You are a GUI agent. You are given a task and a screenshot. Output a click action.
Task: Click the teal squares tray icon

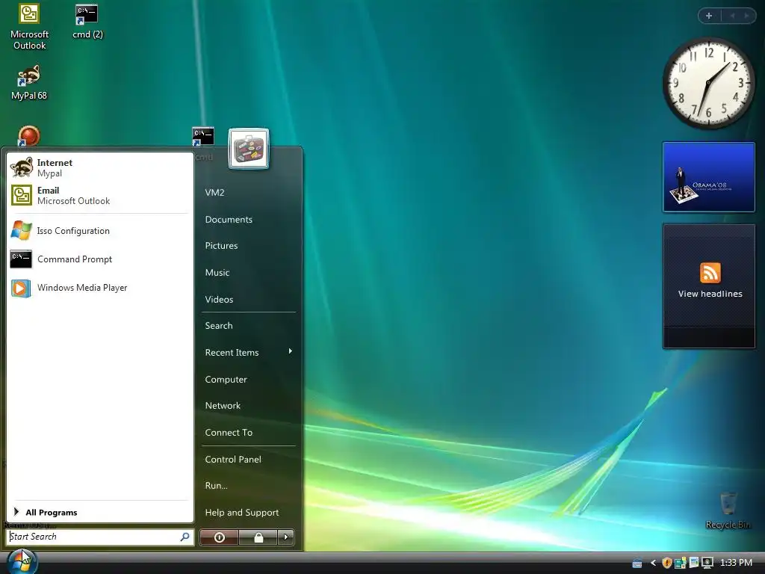coord(681,564)
